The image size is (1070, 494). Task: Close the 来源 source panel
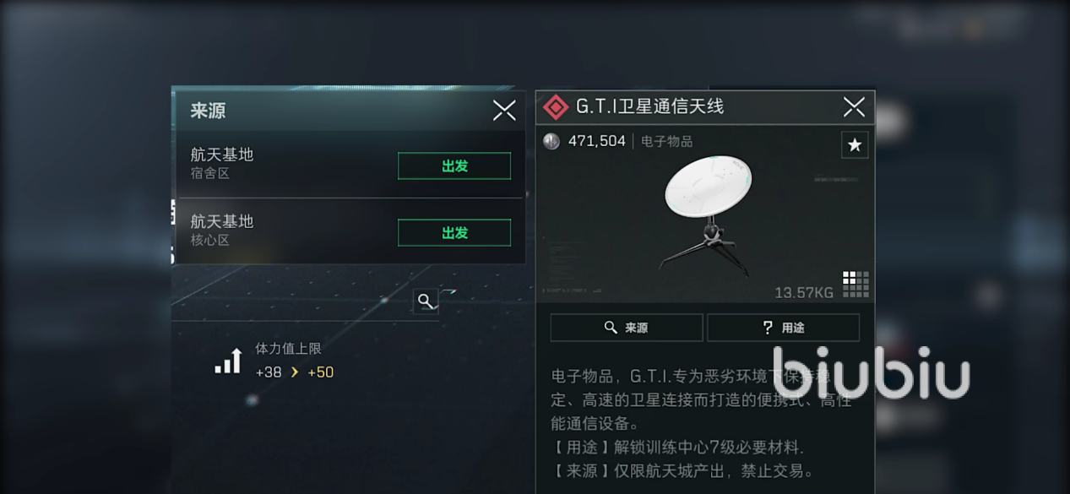(504, 110)
